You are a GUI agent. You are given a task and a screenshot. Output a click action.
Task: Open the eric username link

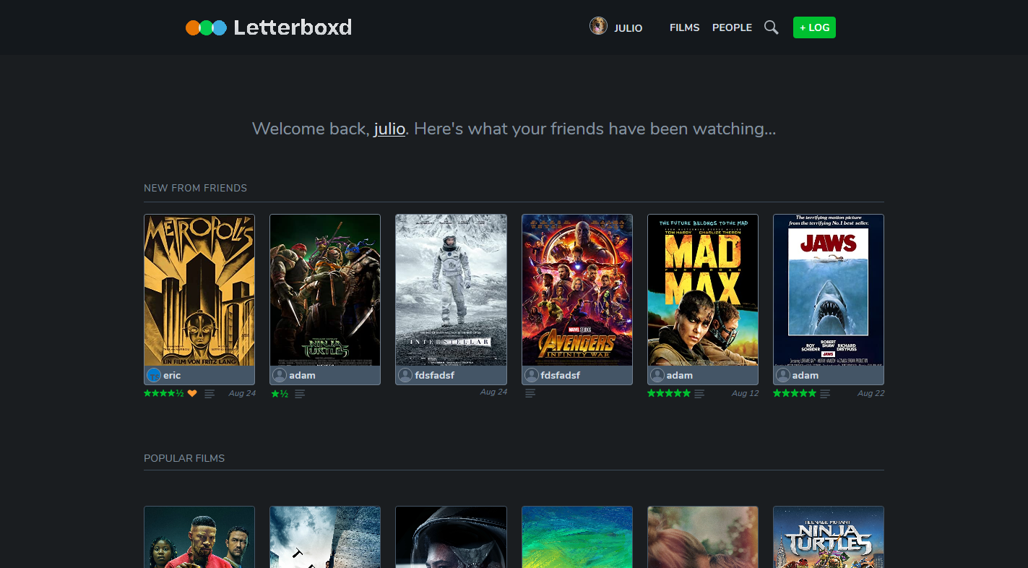pos(172,375)
